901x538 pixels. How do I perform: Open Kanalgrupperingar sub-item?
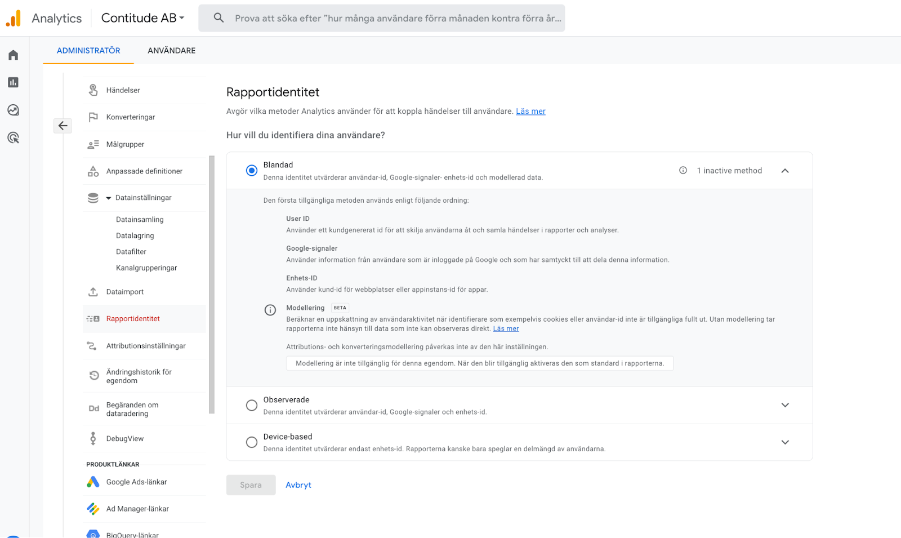click(146, 268)
